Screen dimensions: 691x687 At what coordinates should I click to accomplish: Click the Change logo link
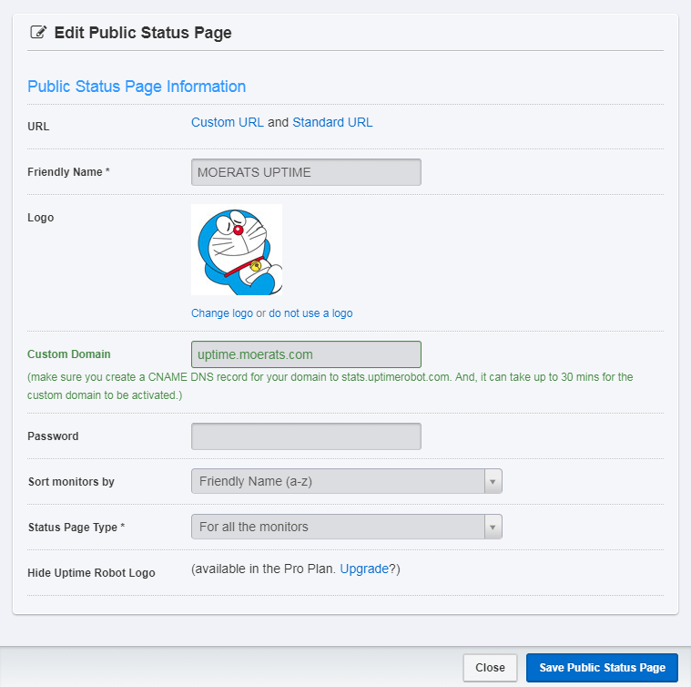tap(222, 313)
